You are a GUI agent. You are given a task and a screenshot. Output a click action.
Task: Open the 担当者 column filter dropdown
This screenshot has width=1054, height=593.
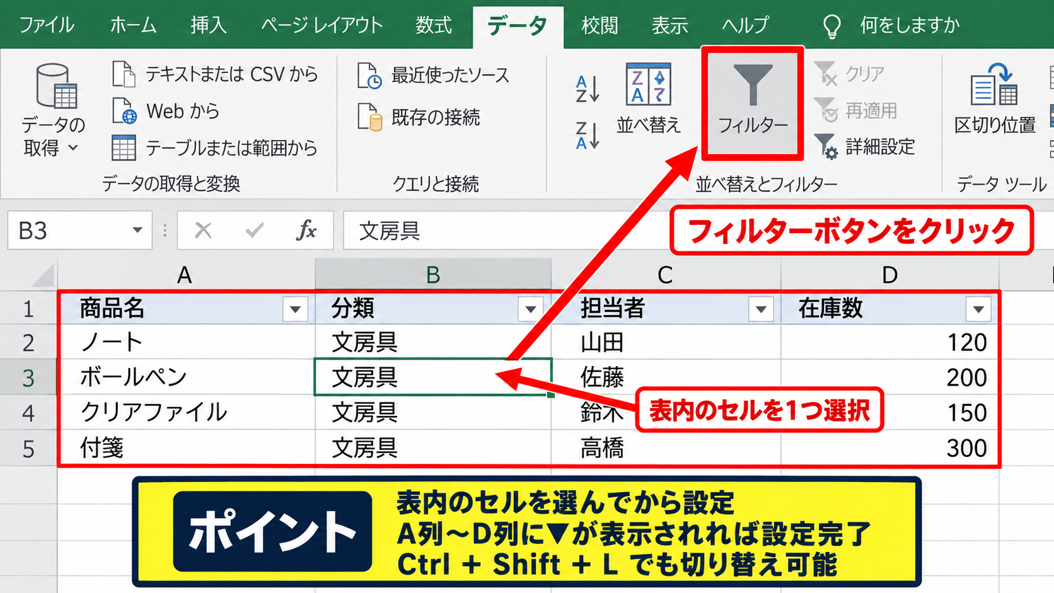point(761,309)
